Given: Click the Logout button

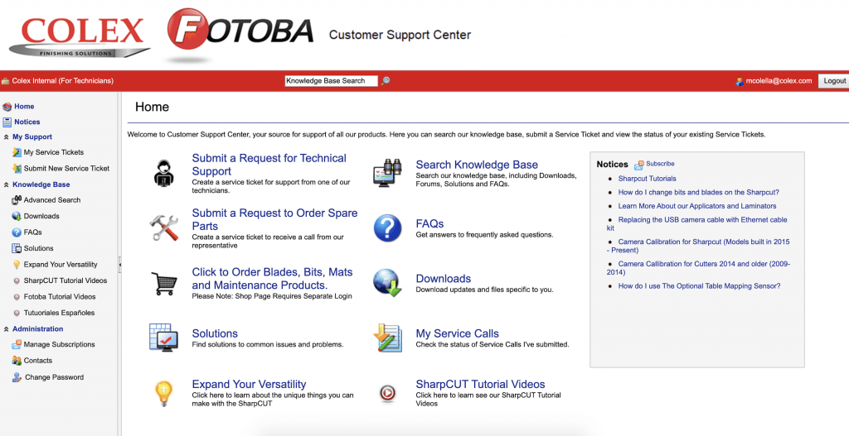Looking at the screenshot, I should point(834,80).
